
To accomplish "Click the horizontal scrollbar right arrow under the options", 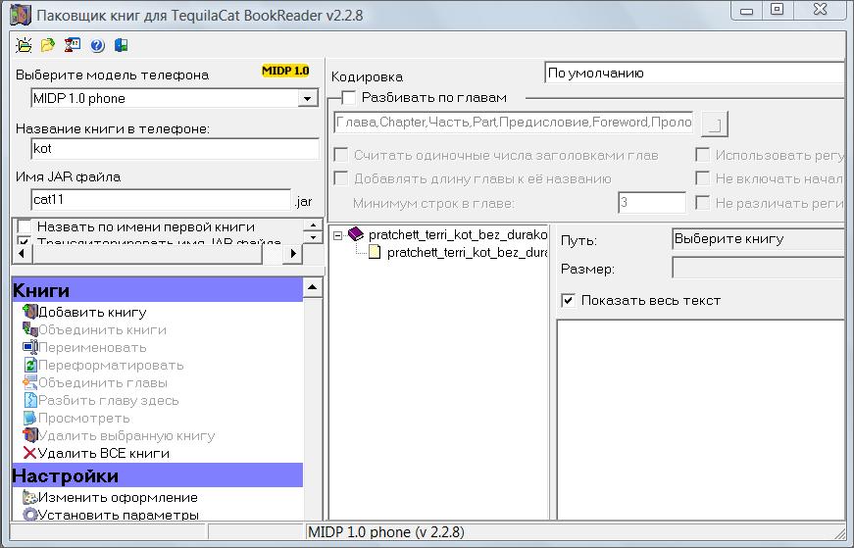I will tap(291, 254).
